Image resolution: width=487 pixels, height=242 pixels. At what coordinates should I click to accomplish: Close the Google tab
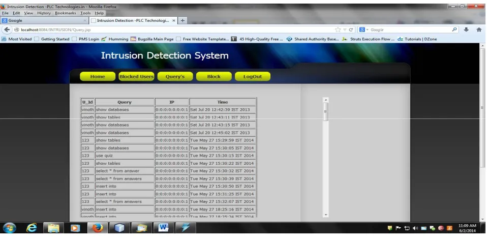(85, 20)
